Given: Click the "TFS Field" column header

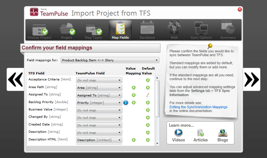Looking at the screenshot, I should tap(36, 73).
